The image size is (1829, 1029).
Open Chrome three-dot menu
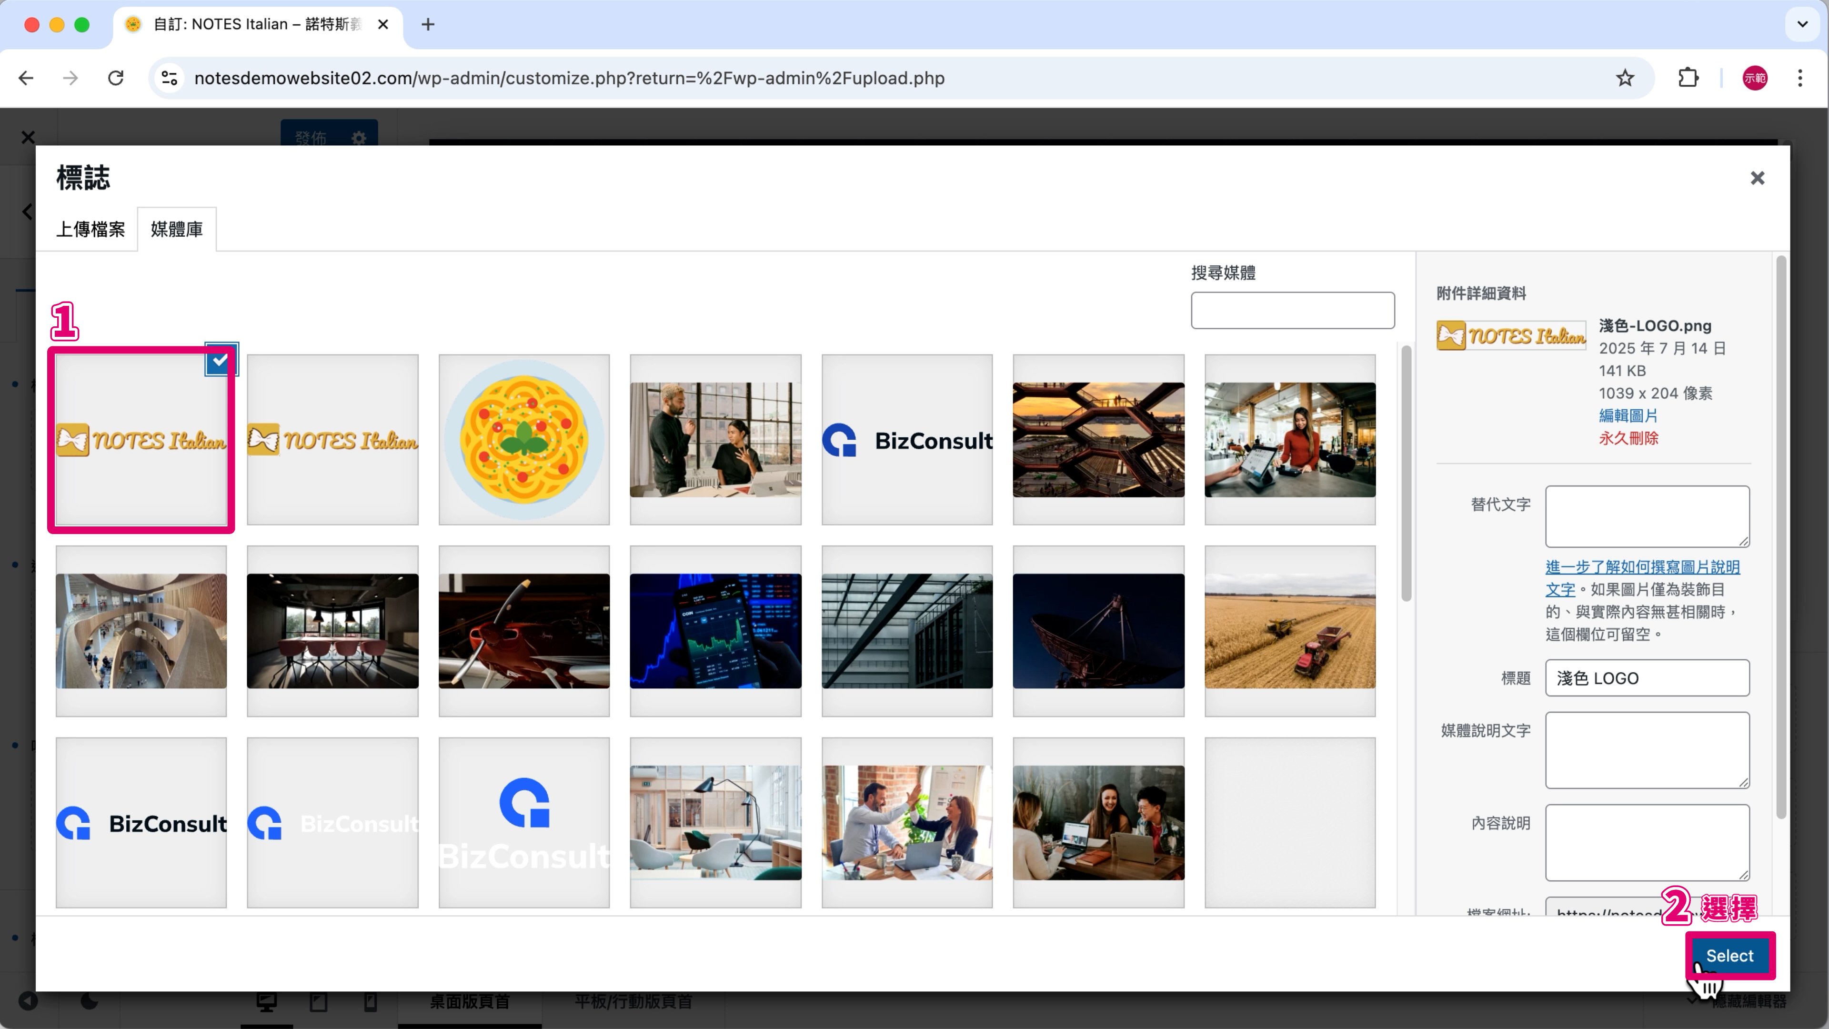click(x=1800, y=78)
